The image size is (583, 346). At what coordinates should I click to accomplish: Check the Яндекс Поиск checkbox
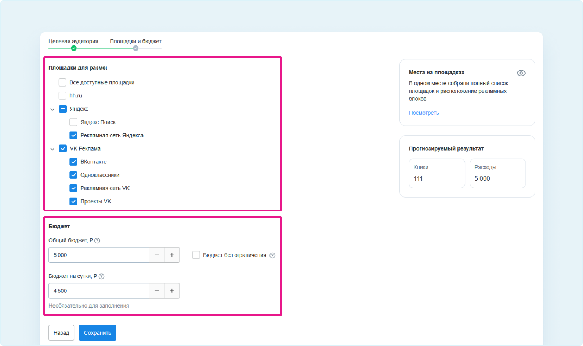point(73,122)
